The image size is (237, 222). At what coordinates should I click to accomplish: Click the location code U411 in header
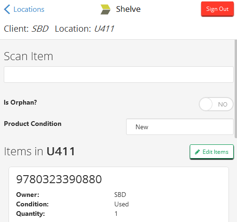[104, 29]
